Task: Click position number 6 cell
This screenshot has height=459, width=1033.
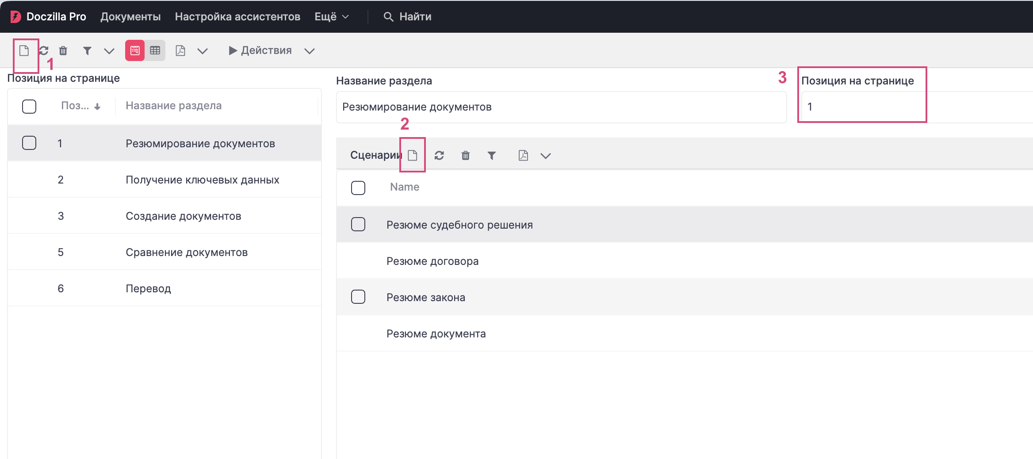Action: click(61, 288)
